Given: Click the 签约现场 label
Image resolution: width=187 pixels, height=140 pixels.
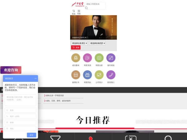Looking at the screenshot, I should click(x=111, y=65).
